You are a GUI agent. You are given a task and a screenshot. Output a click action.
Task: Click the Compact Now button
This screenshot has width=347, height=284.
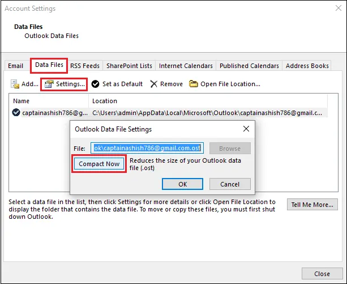coord(99,164)
